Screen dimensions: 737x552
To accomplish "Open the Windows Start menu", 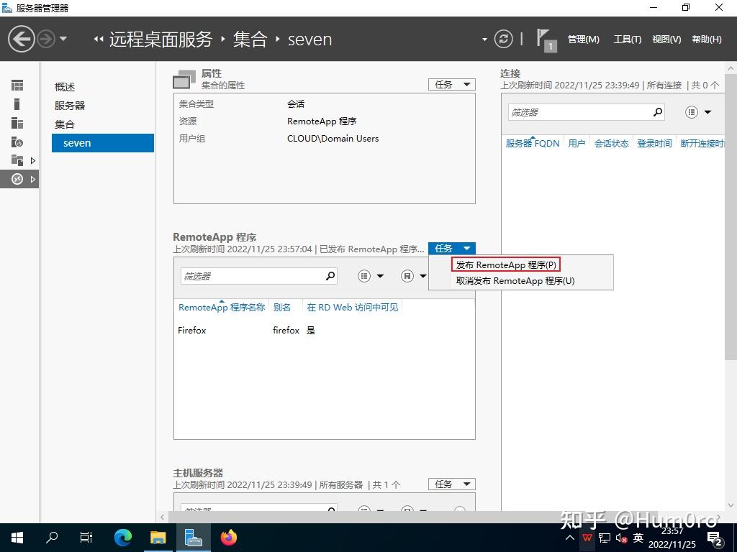I will tap(17, 538).
